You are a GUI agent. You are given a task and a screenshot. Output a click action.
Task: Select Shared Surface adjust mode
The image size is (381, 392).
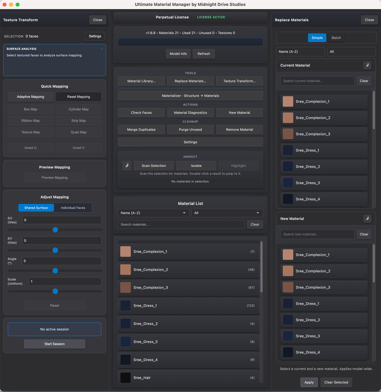(36, 208)
